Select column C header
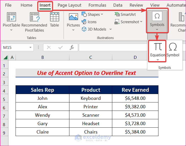The image size is (186, 146). [x=91, y=57]
